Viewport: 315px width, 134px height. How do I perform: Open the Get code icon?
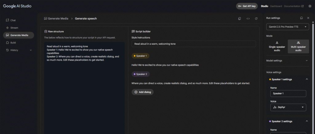[248, 18]
